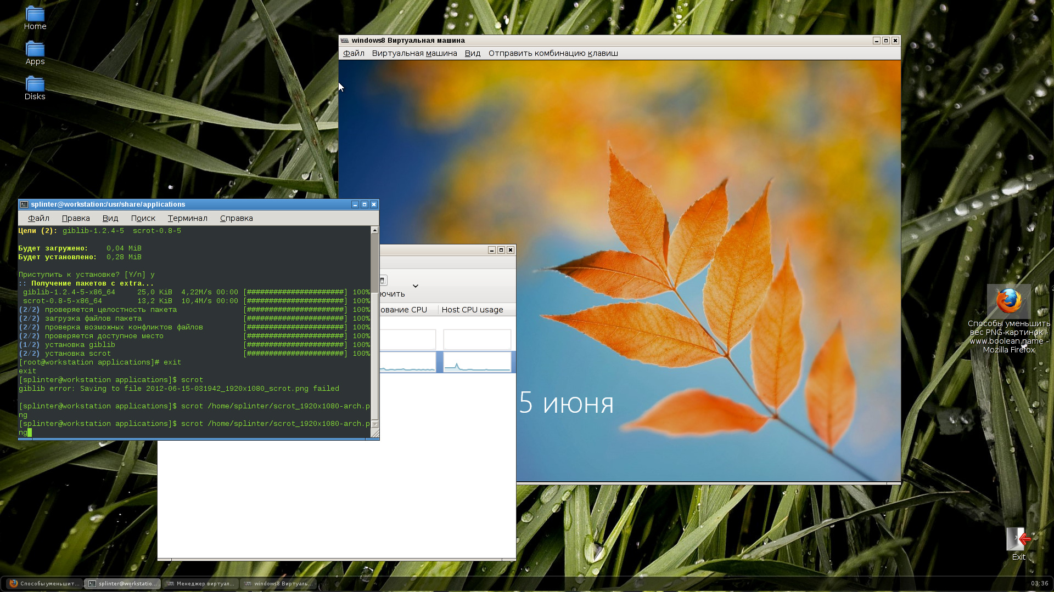1054x592 pixels.
Task: Click the Firefox desktop icon
Action: coord(1008,301)
